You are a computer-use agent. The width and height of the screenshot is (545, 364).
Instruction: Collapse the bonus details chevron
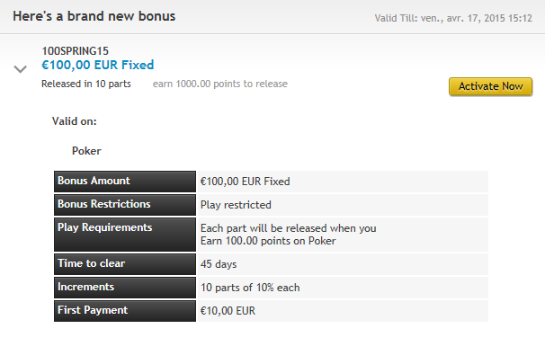pos(21,69)
